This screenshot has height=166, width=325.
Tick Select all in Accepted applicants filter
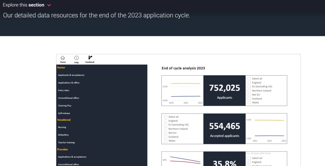pos(166,117)
